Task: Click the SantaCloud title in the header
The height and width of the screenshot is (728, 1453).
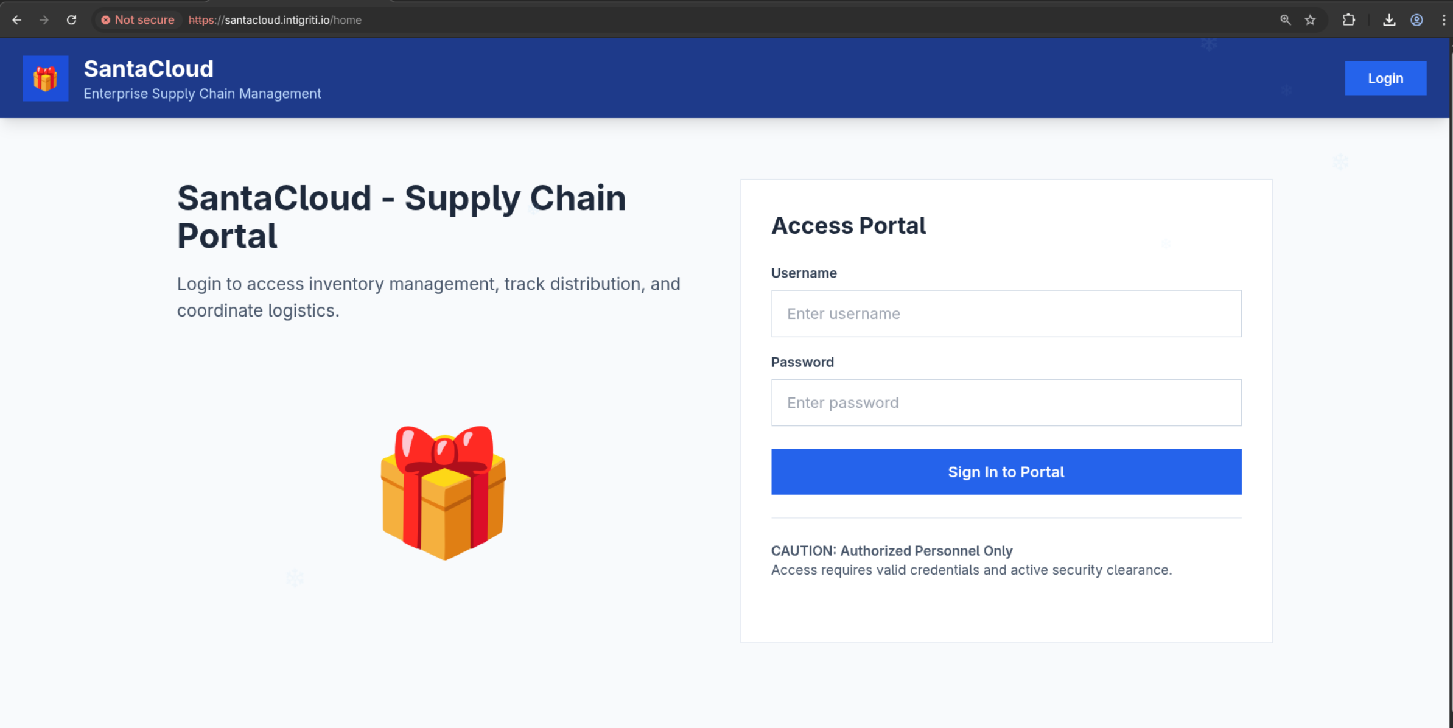Action: tap(149, 69)
